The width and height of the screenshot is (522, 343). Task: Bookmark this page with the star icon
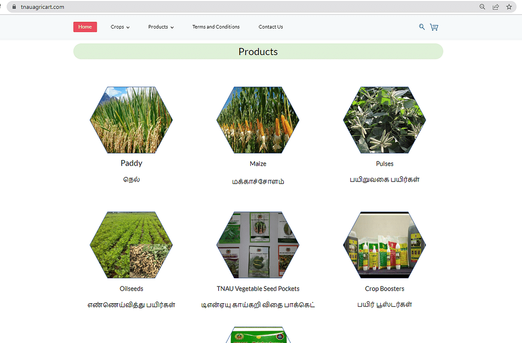[509, 7]
